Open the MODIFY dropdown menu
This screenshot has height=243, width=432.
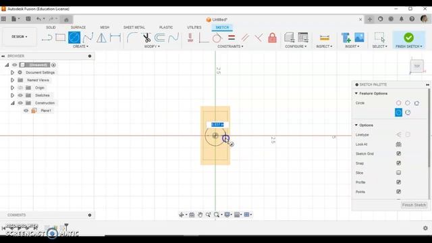(152, 47)
